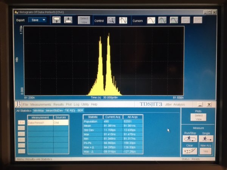
Task: Click the second Export arrow icon
Action: pyautogui.click(x=68, y=20)
